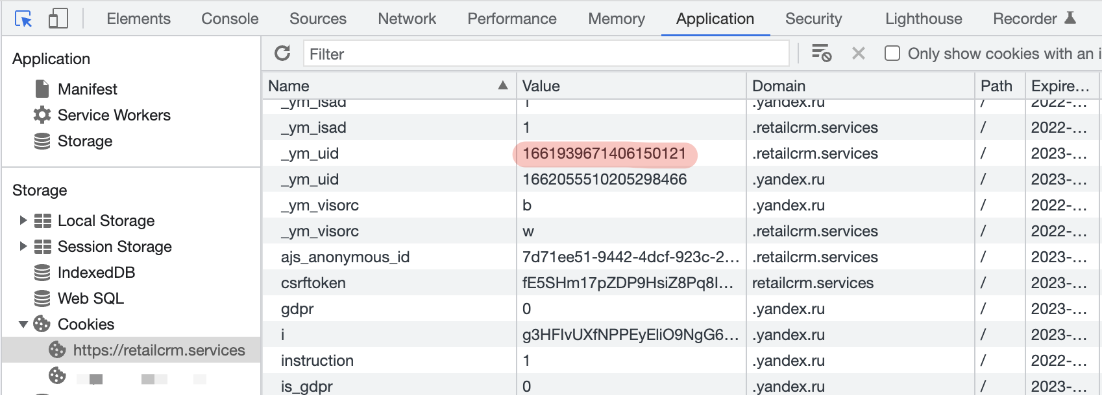Click the Session Storage grid icon
Screen dimensions: 1102x395
click(43, 247)
